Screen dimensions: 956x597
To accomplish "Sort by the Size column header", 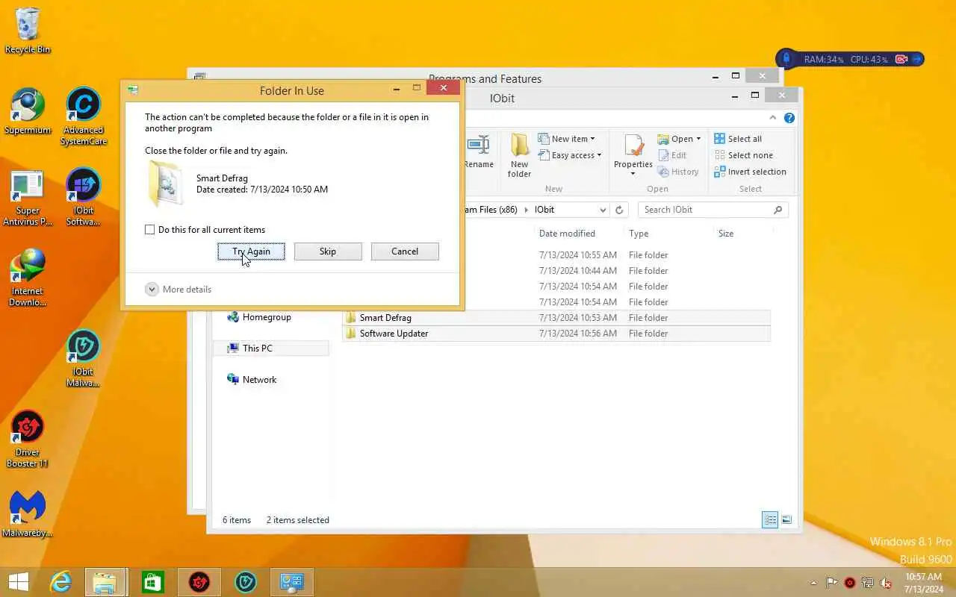I will 726,234.
